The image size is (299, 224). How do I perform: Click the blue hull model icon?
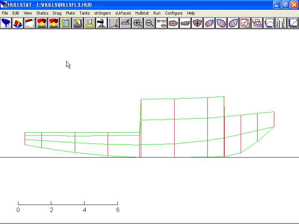tap(6, 23)
